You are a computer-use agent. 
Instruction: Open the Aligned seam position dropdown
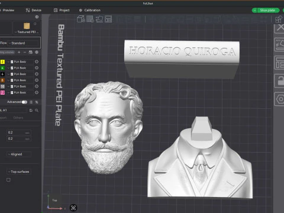(19, 154)
